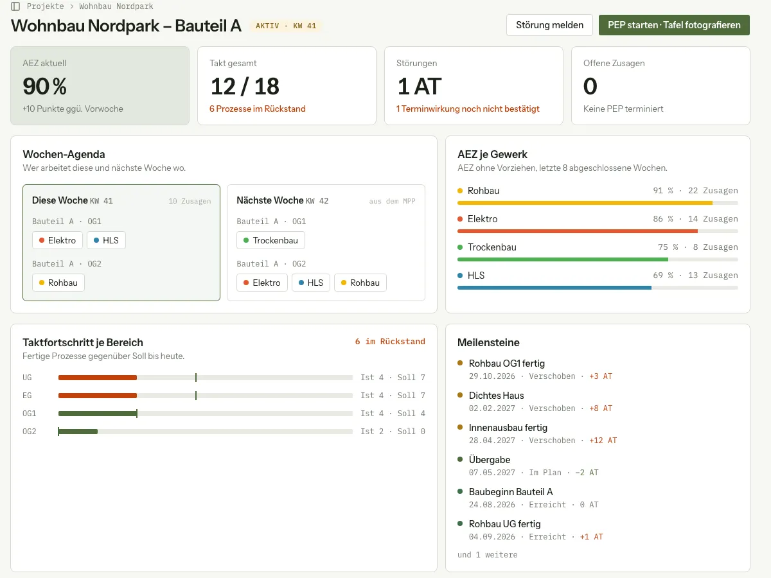Click the HLS chip in KW 42 OG2
The height and width of the screenshot is (578, 771).
[311, 283]
